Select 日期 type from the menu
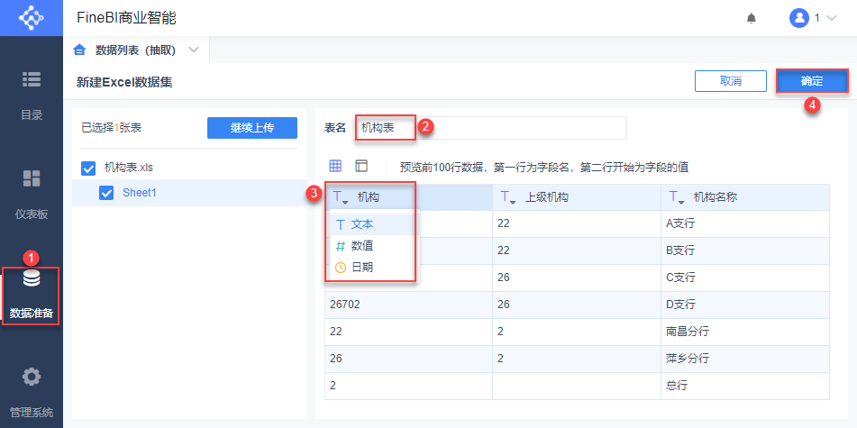 tap(362, 267)
